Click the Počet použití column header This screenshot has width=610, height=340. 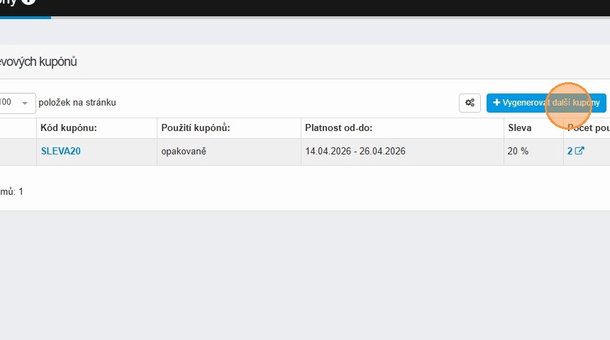pyautogui.click(x=587, y=128)
